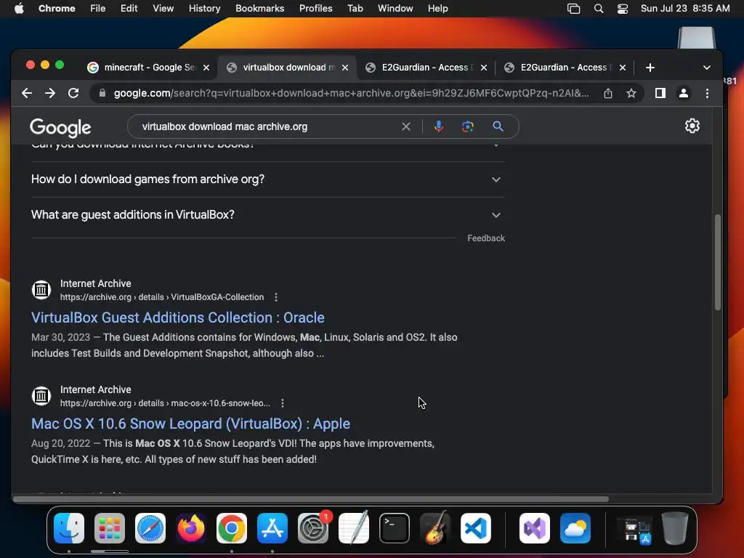Bookmark this page with the star icon

pyautogui.click(x=631, y=93)
